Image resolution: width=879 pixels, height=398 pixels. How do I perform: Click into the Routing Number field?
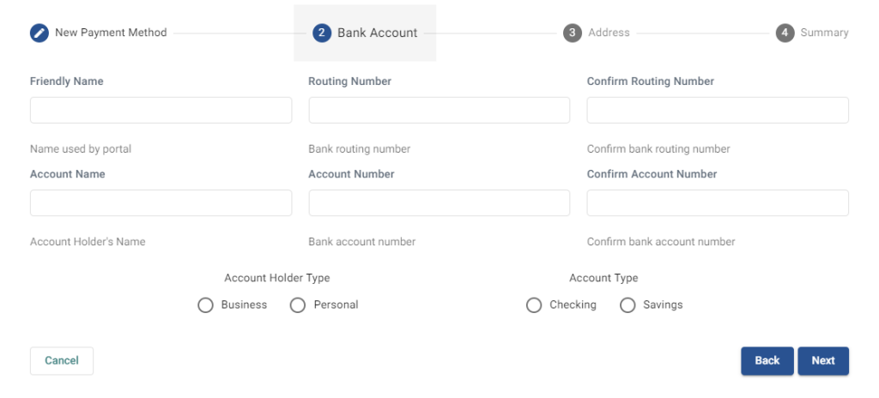click(439, 110)
